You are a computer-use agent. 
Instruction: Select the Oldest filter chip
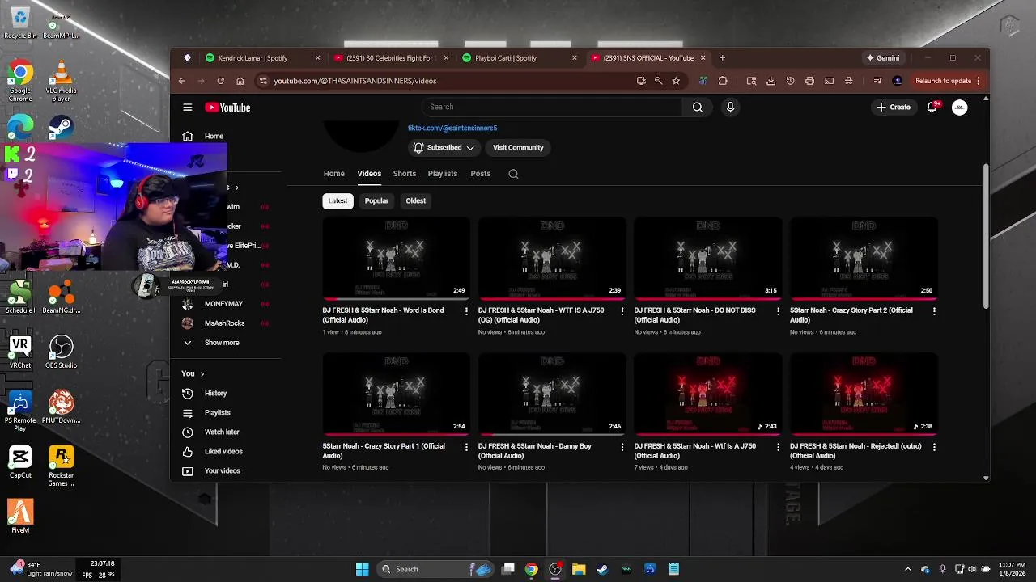[416, 200]
